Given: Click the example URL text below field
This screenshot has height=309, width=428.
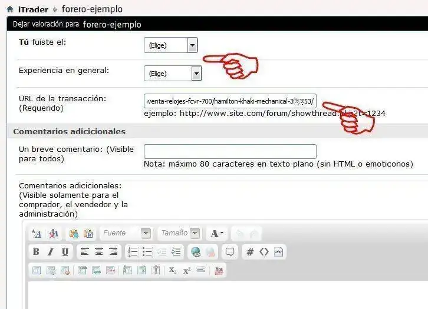Looking at the screenshot, I should pos(265,113).
